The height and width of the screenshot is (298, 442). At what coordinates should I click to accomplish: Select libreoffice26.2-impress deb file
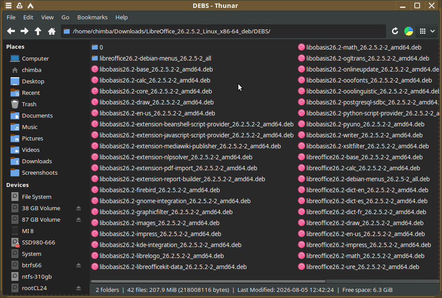coord(365,245)
